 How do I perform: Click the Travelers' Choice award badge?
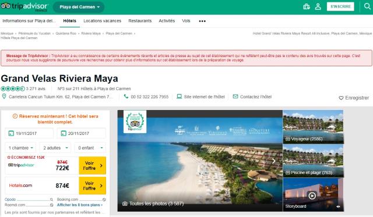pyautogui.click(x=135, y=122)
